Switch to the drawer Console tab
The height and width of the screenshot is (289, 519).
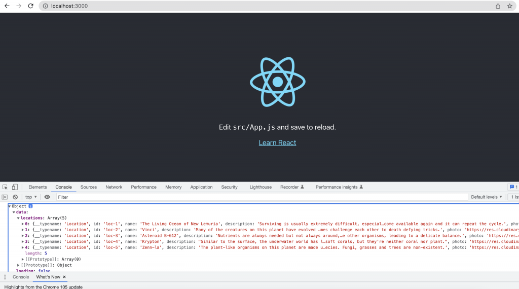21,277
